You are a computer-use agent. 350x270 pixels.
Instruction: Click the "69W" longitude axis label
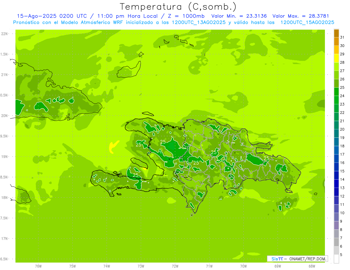(x=278, y=266)
